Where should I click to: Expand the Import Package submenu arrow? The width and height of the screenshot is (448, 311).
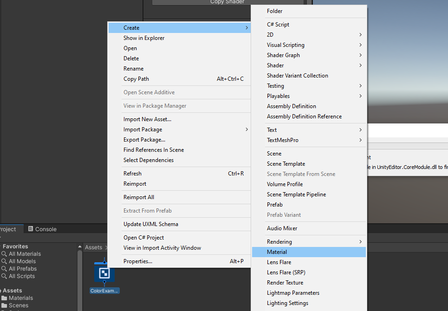[247, 130]
